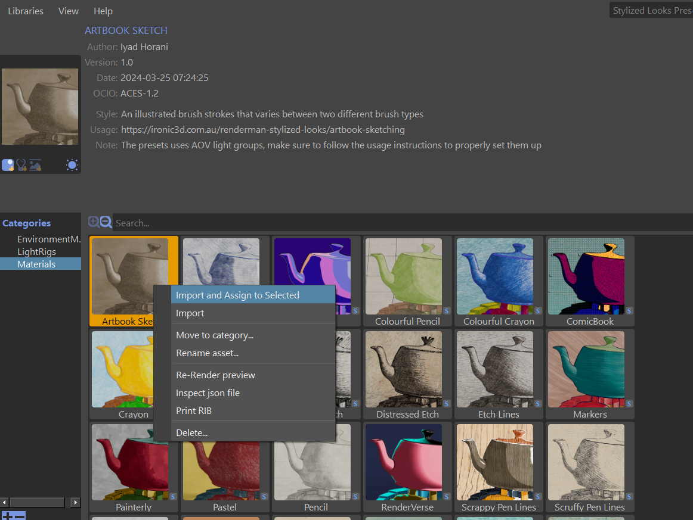Click the S badge on Colourful Crayon
Viewport: 693px width, 520px height.
click(537, 311)
